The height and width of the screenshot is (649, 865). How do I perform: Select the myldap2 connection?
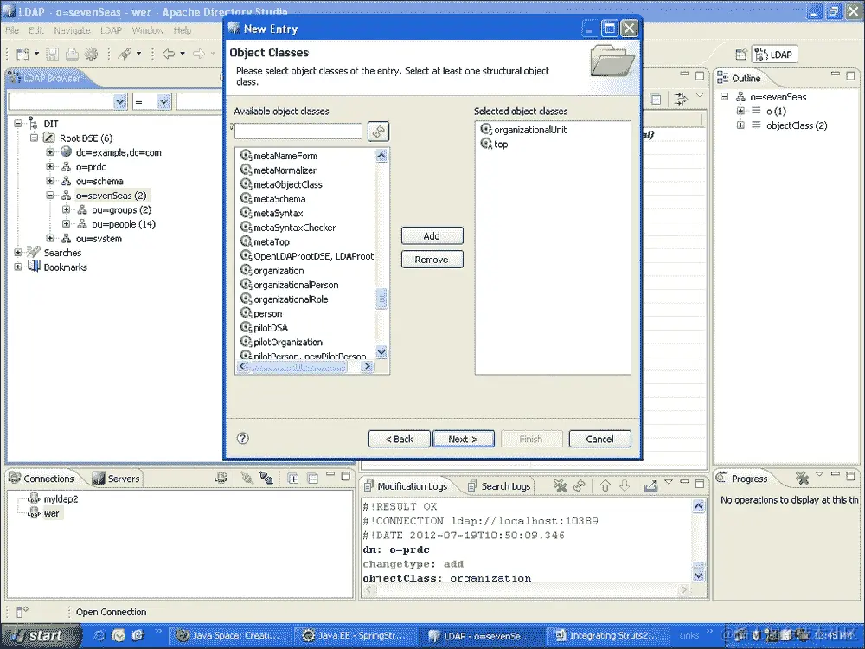(x=61, y=499)
